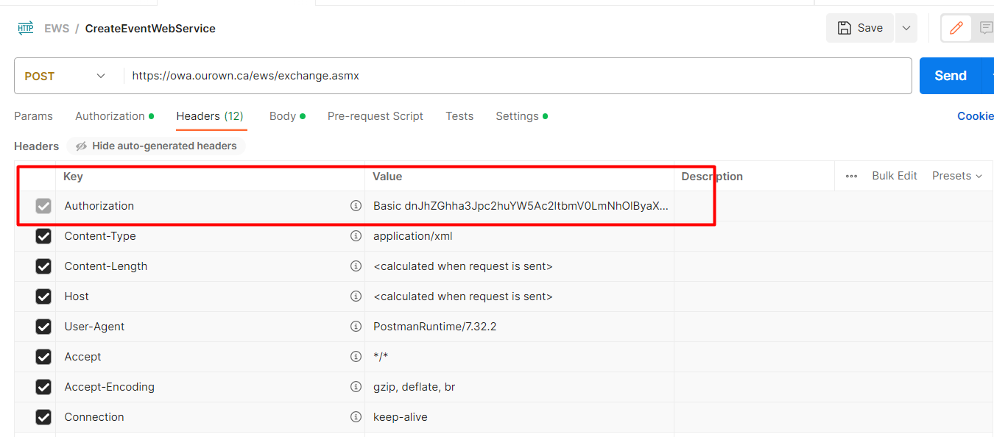Click the info icon for Content-Length header
994x437 pixels.
coord(356,266)
